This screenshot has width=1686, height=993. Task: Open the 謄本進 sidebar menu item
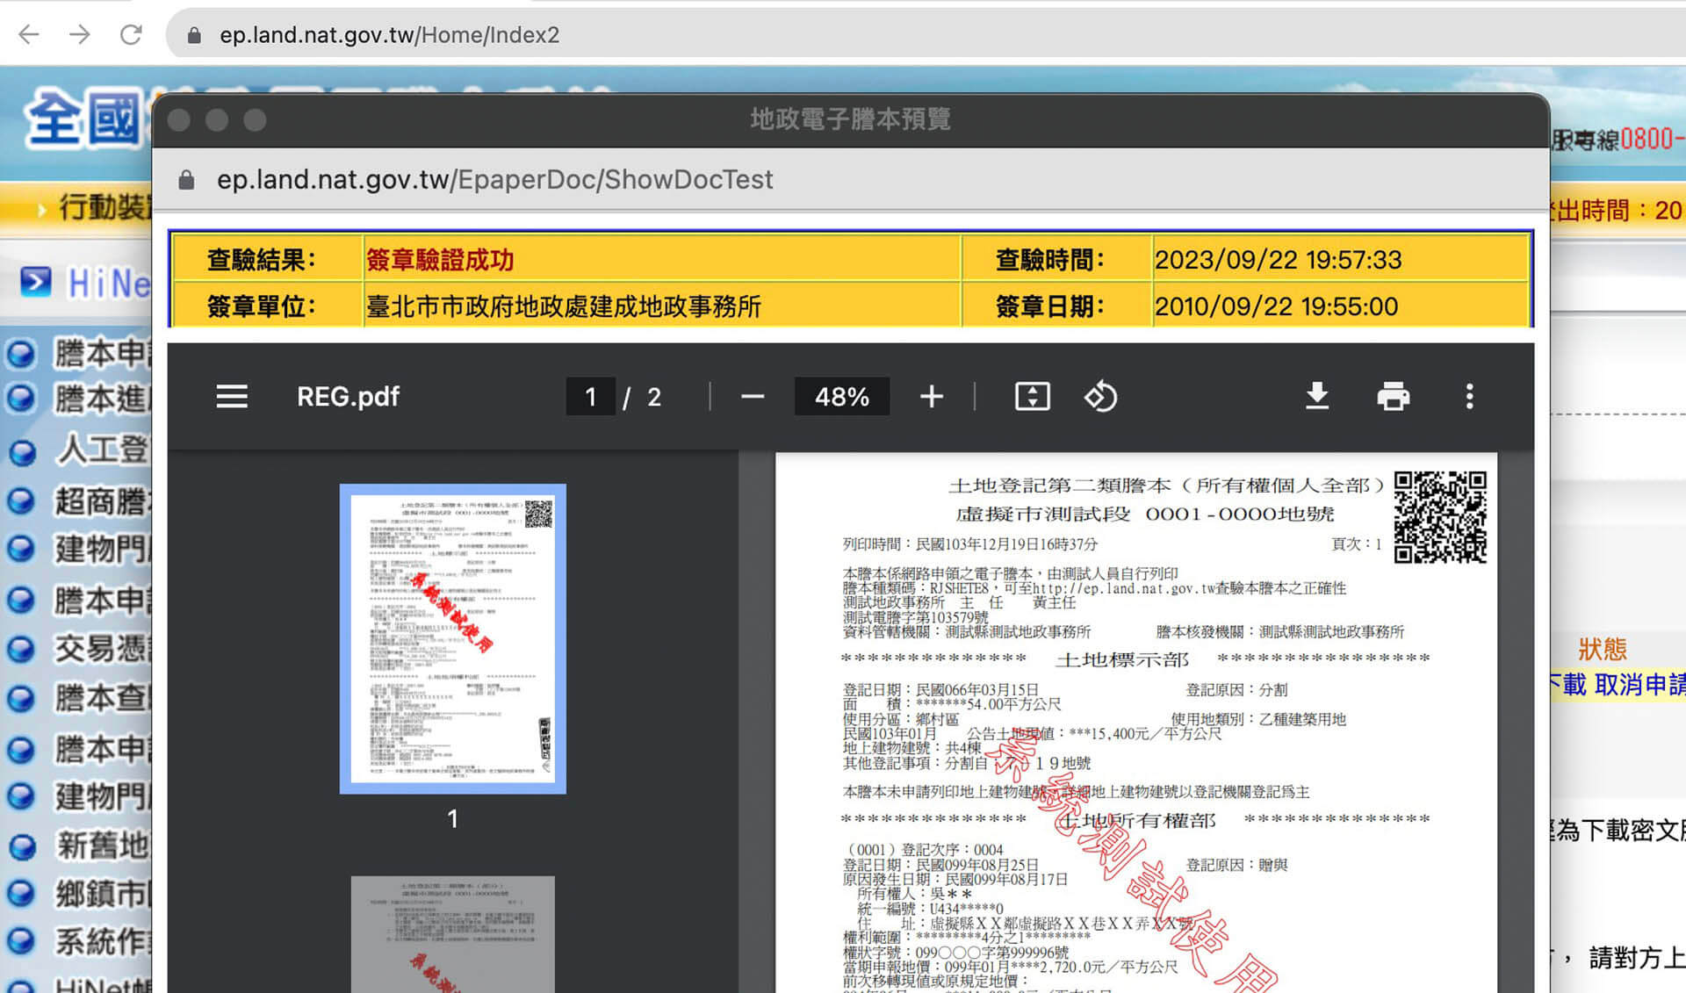[102, 399]
